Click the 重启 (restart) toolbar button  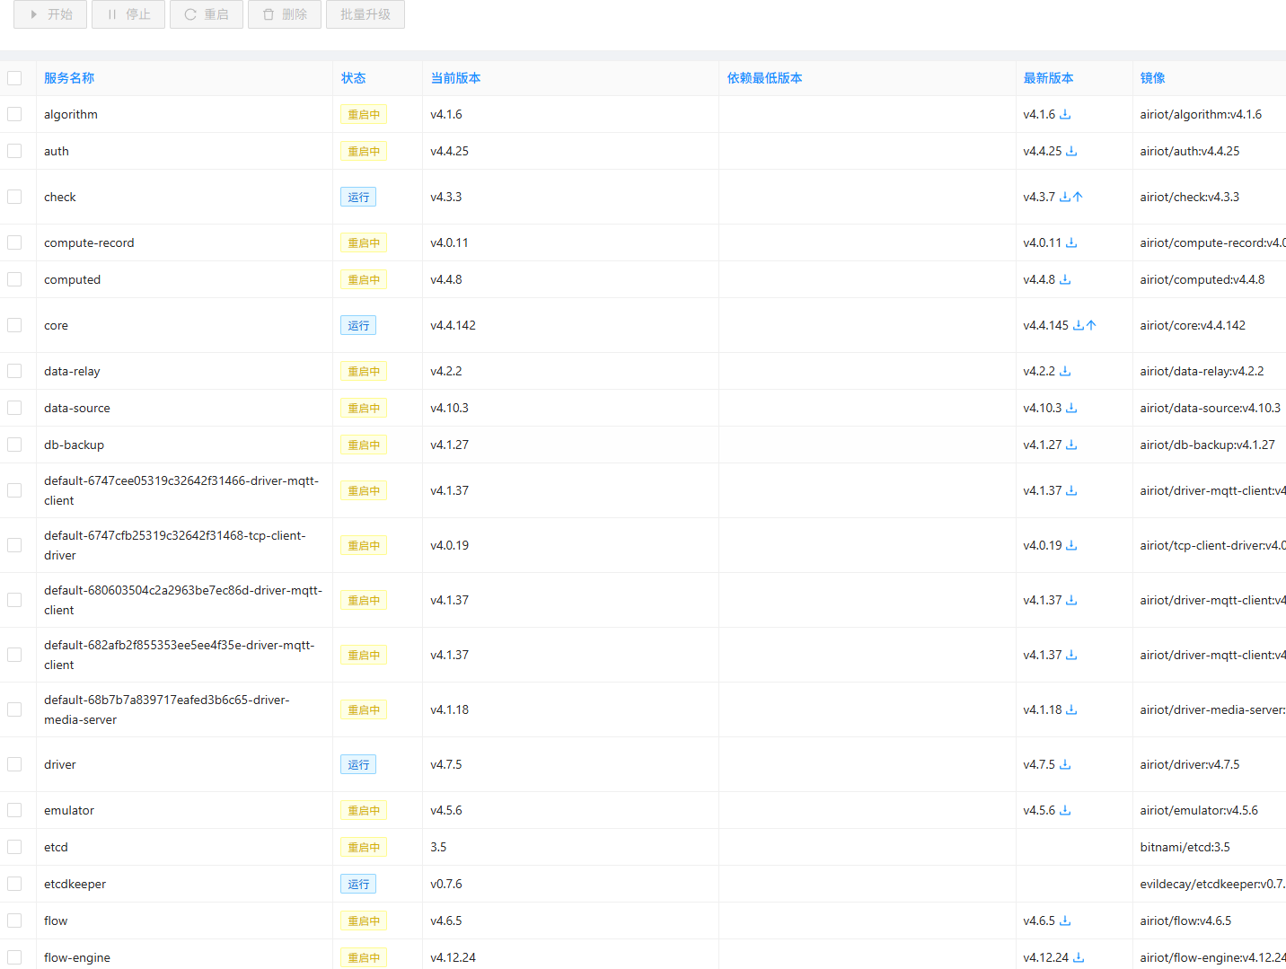pos(207,14)
